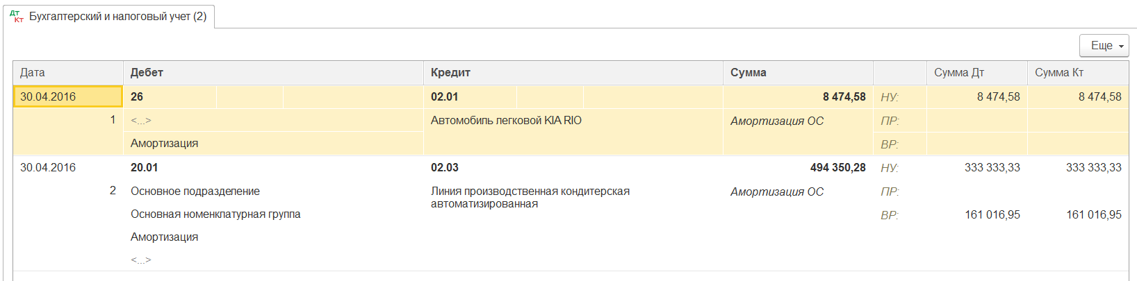
Task: Click the Сумма column header
Action: click(749, 73)
